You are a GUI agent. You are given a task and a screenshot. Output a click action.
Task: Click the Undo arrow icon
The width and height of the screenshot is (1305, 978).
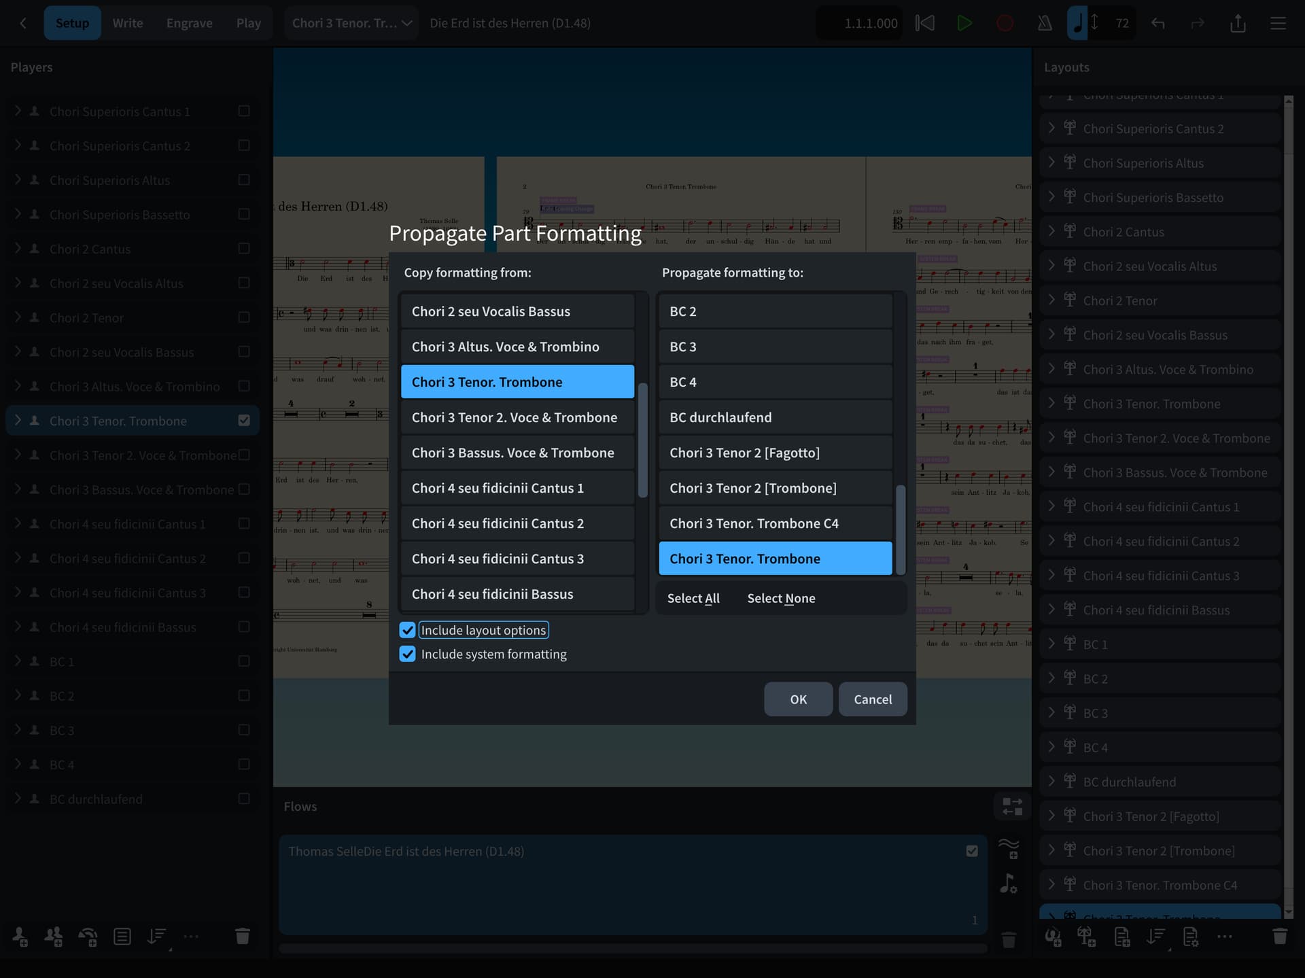pyautogui.click(x=1158, y=23)
